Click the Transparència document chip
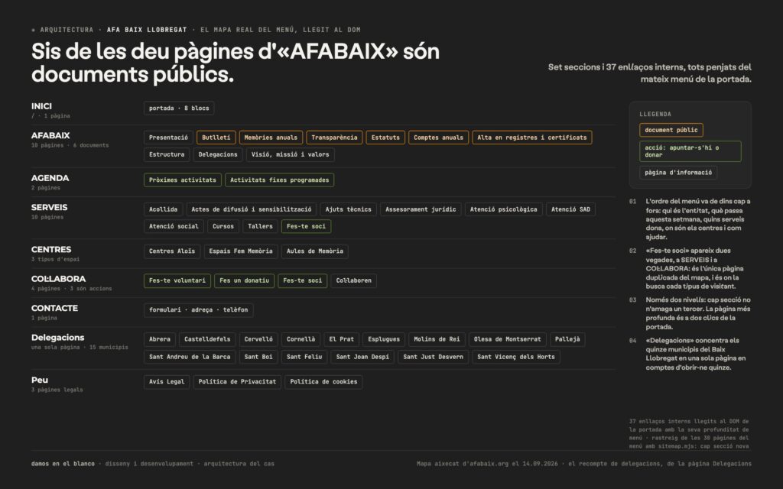Screen dimensions: 783x489 pyautogui.click(x=334, y=138)
